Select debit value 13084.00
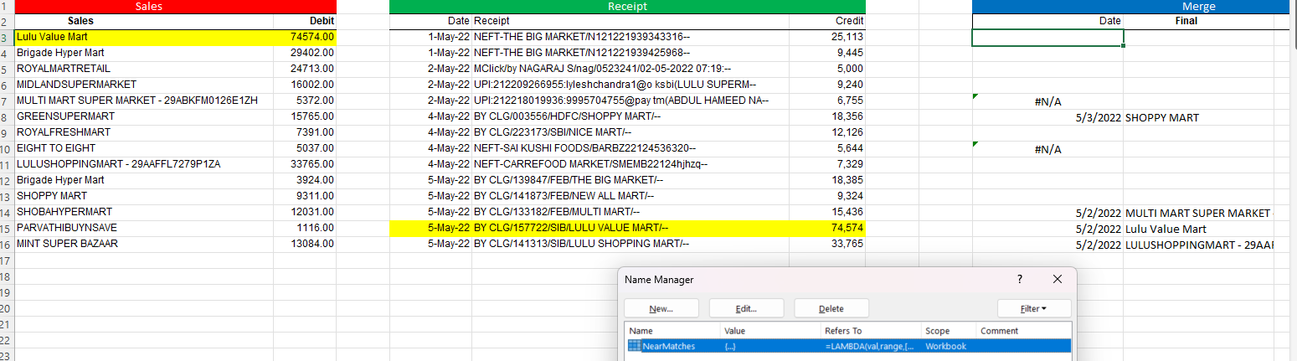The image size is (1297, 361). tap(306, 244)
